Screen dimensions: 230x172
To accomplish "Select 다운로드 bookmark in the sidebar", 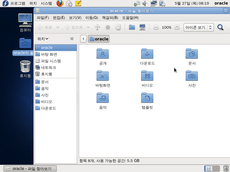I will click(56, 108).
